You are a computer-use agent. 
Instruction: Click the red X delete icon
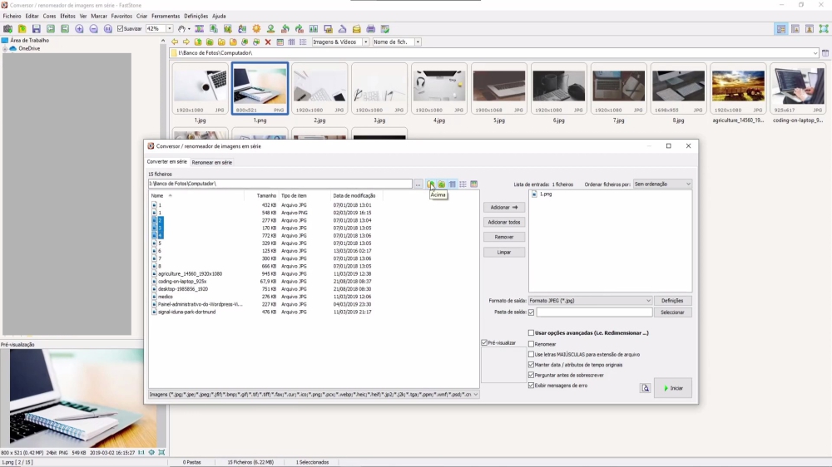coord(268,42)
